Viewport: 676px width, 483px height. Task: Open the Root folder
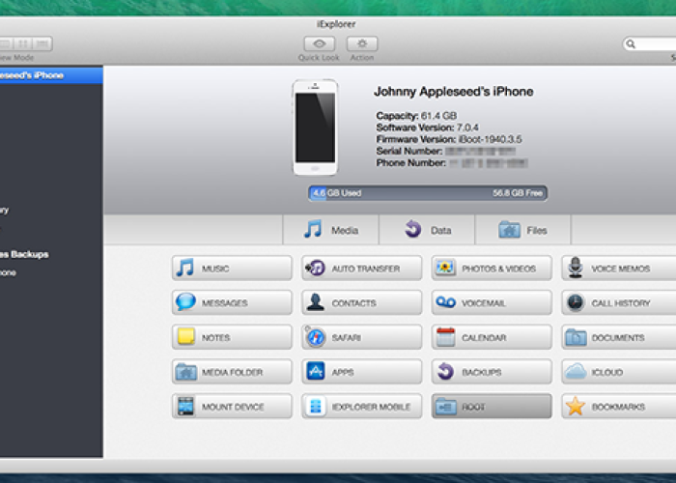tap(492, 407)
